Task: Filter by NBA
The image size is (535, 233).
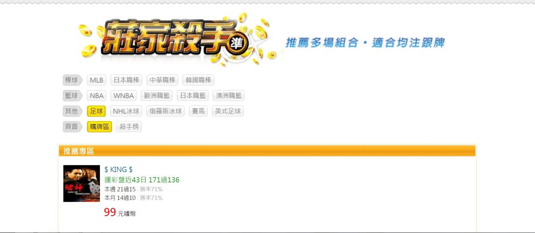Action: pos(97,95)
